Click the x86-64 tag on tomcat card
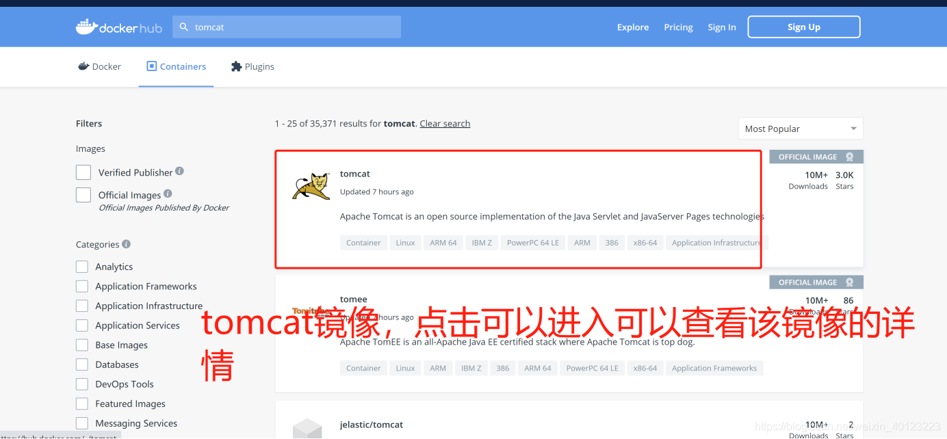Image resolution: width=947 pixels, height=439 pixels. pos(645,243)
